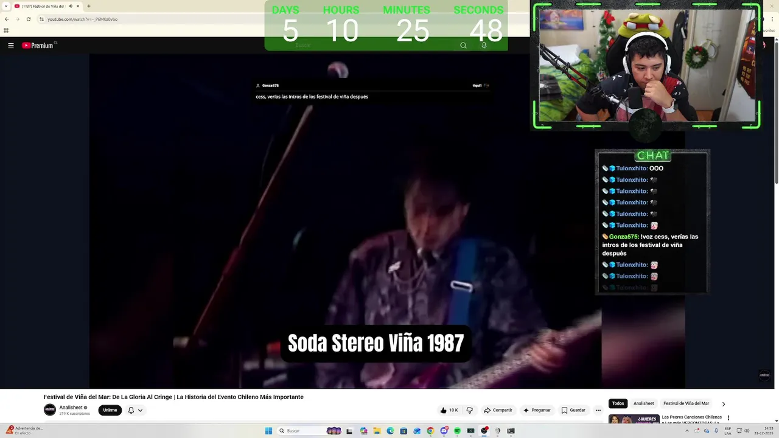Mute the tab via speaker icon
This screenshot has width=779, height=438.
71,6
